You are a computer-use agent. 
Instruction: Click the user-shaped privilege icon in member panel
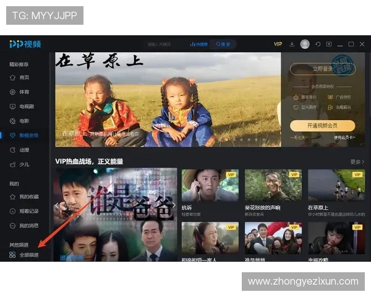330,107
